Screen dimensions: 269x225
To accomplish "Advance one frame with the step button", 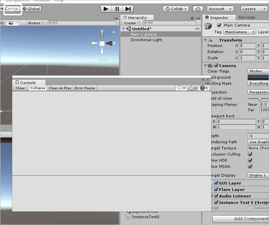I will click(128, 9).
